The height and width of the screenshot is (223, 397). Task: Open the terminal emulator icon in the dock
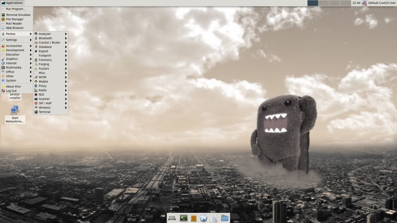[184, 218]
